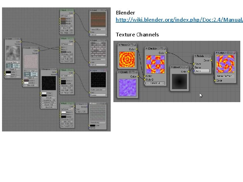Click the Wood node's orange ring preview
The width and height of the screenshot is (243, 182).
click(127, 59)
